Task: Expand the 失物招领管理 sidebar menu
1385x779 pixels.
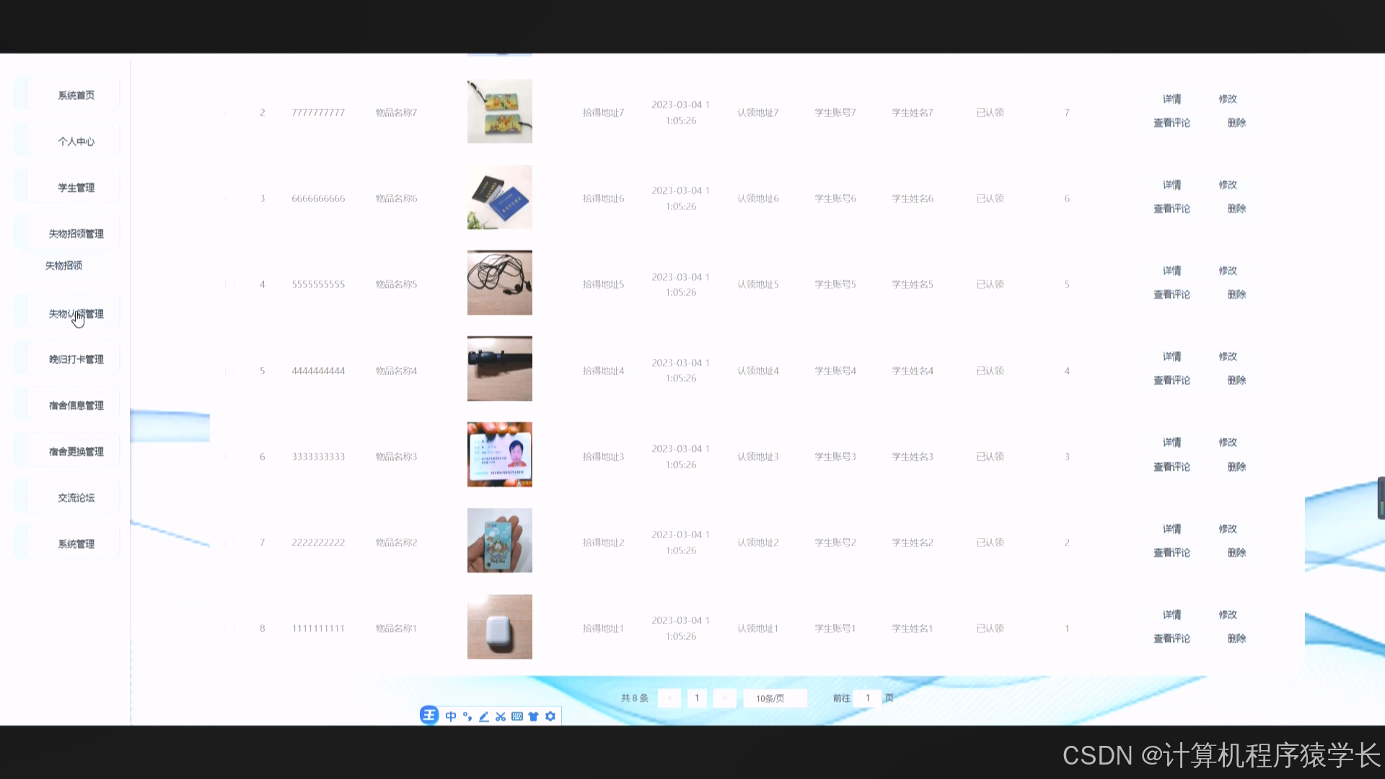Action: (x=76, y=234)
